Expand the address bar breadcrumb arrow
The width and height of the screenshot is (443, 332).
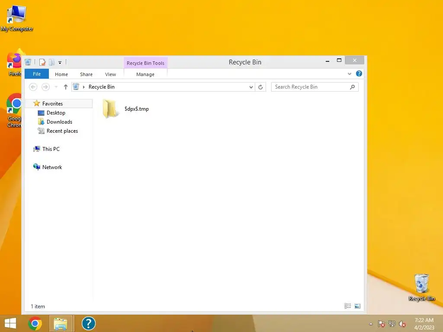(x=83, y=87)
